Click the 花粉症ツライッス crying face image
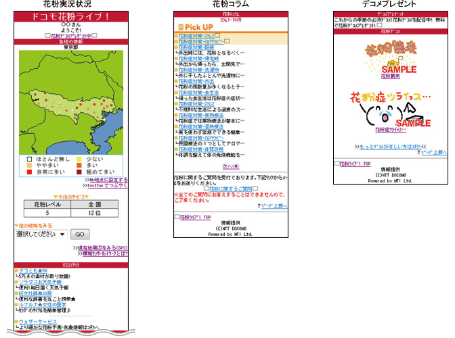 point(391,110)
